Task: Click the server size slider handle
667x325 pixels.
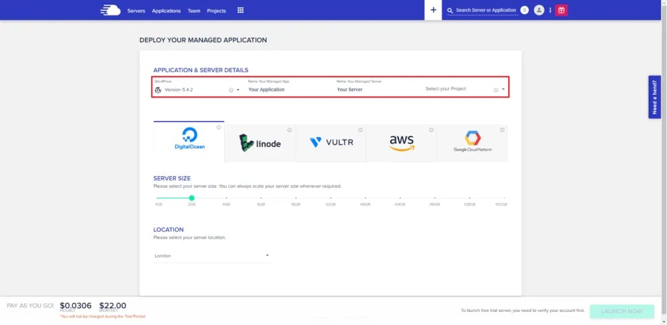Action: [192, 198]
